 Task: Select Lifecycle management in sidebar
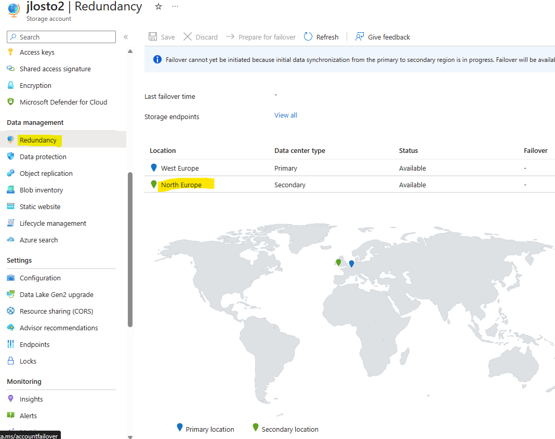point(52,223)
